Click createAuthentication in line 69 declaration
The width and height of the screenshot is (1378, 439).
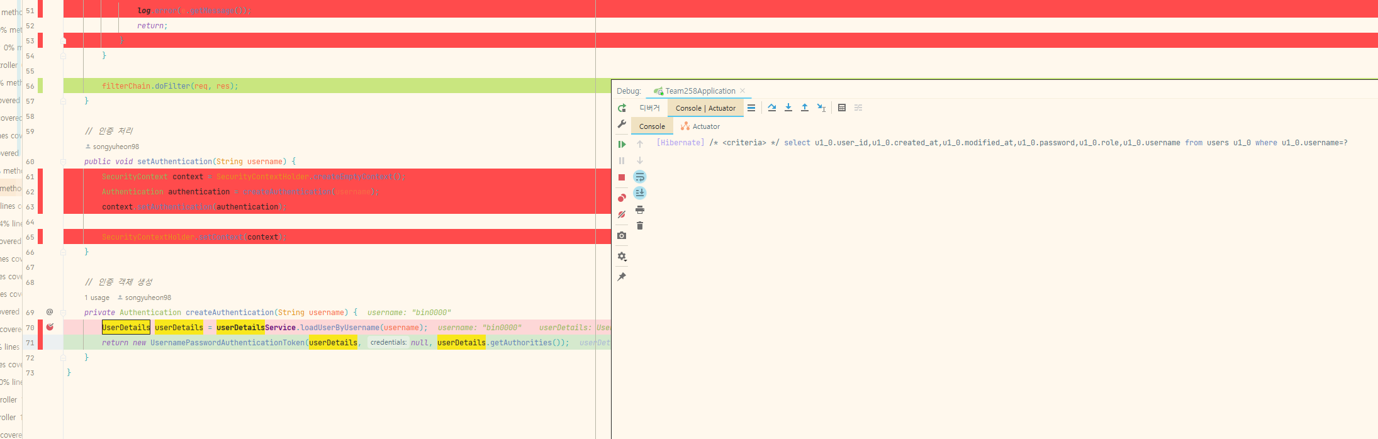230,313
